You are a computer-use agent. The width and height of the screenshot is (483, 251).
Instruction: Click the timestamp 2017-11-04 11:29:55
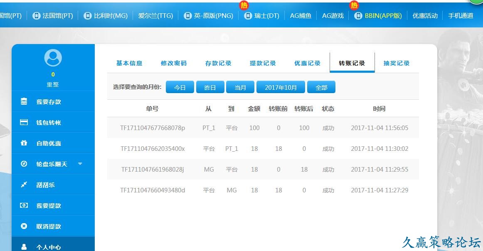point(379,170)
